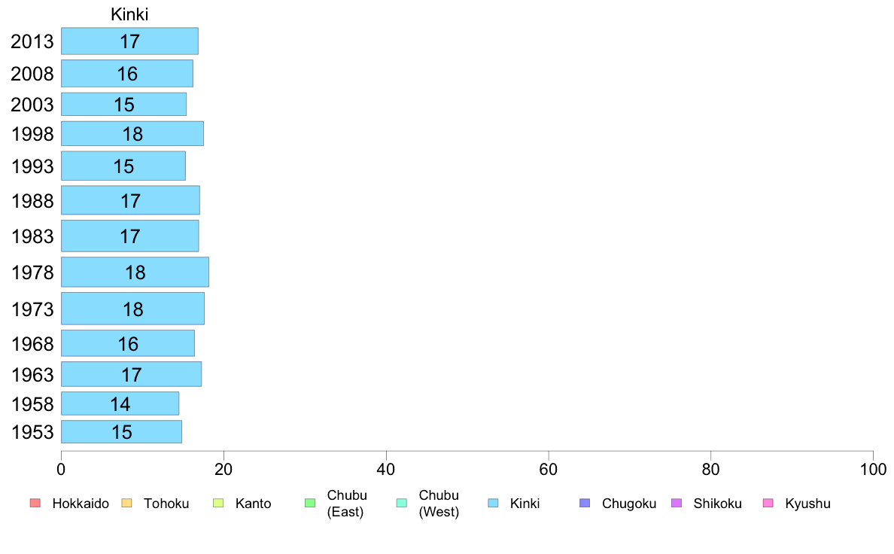This screenshot has height=554, width=894.
Task: Select the 2013 bar showing 17
Action: [x=130, y=41]
